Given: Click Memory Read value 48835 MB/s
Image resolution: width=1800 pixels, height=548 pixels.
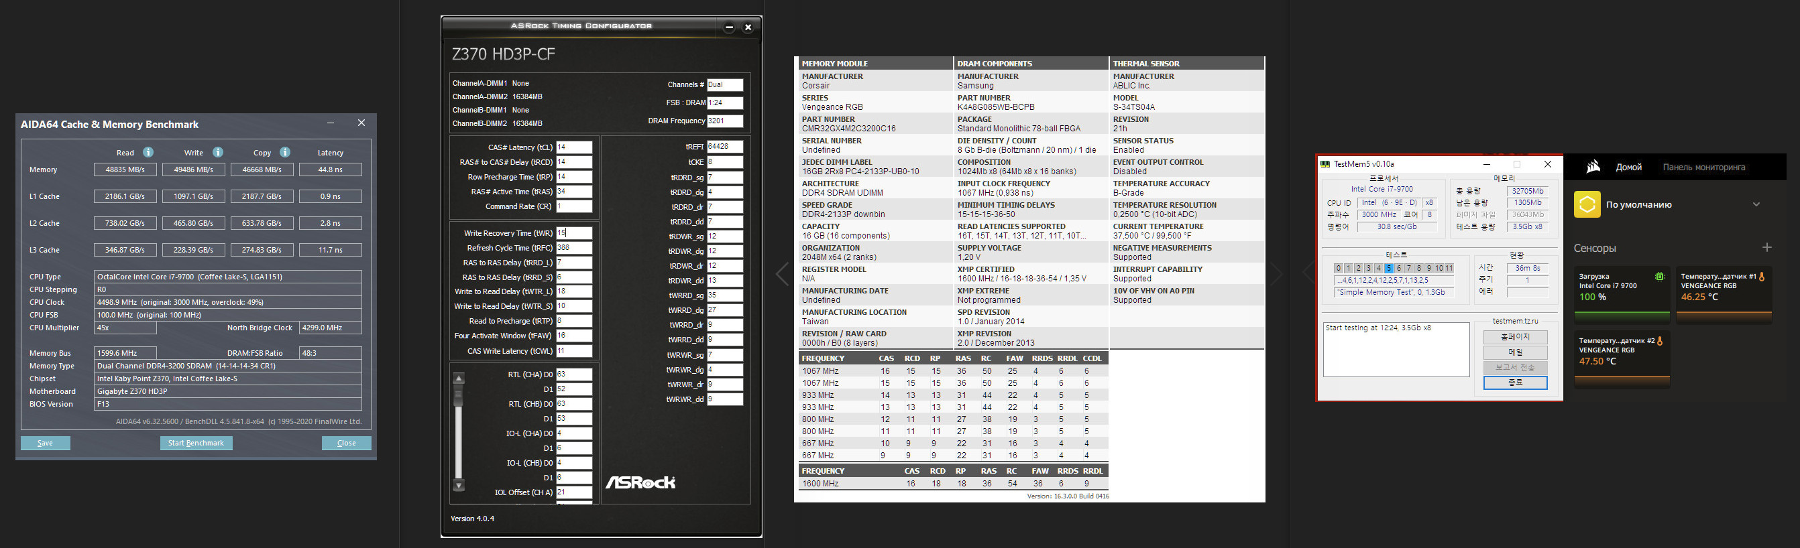Looking at the screenshot, I should click(125, 169).
